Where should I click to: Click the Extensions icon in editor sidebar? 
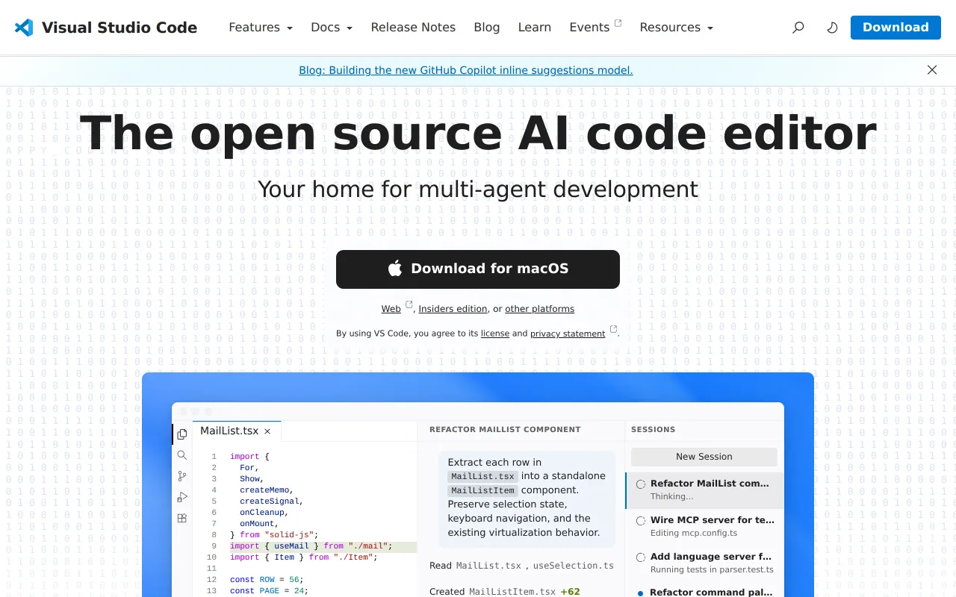pyautogui.click(x=182, y=518)
